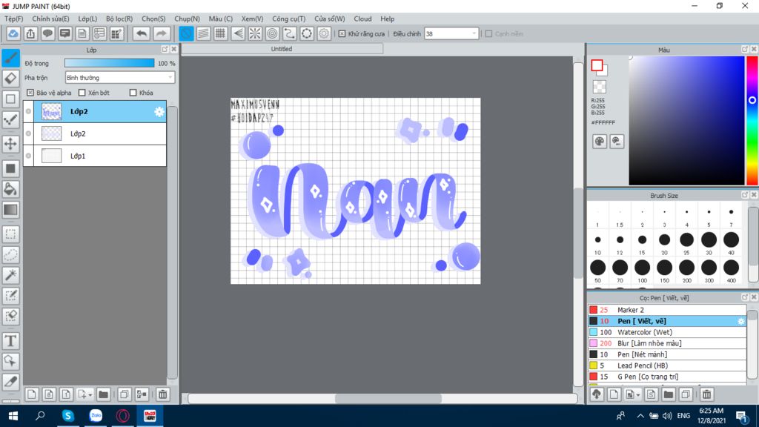Open snap settings gear icon

coord(324,33)
